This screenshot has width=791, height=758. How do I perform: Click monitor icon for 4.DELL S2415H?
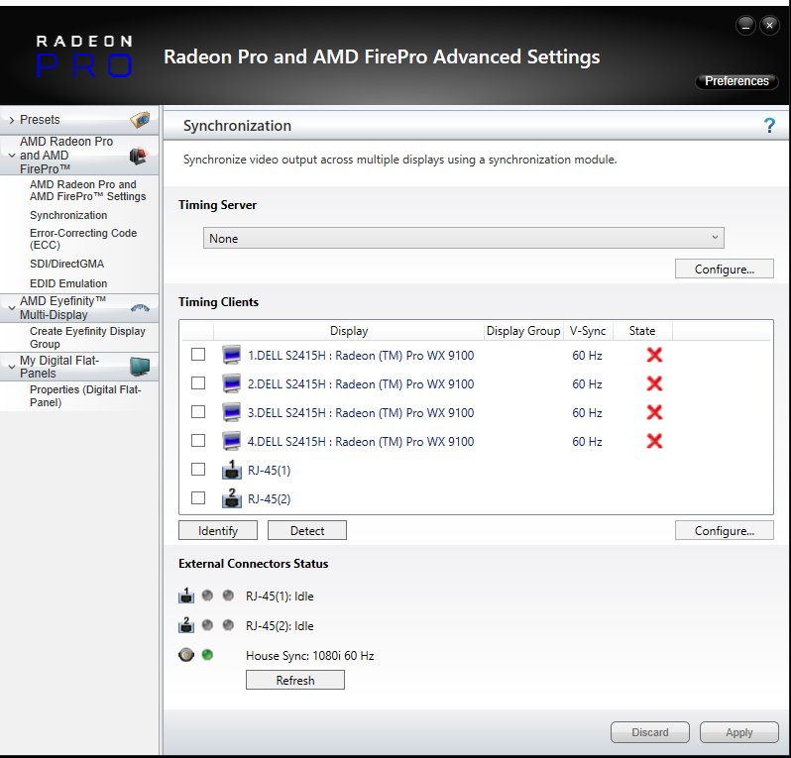232,441
